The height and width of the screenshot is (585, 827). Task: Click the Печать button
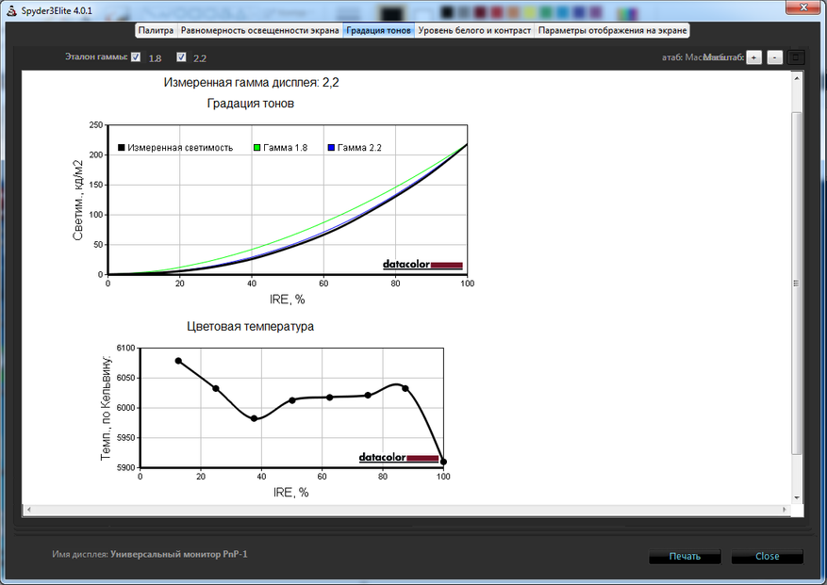685,557
